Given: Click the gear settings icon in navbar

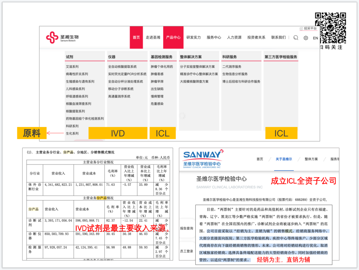Looking at the screenshot, I should tap(305, 38).
